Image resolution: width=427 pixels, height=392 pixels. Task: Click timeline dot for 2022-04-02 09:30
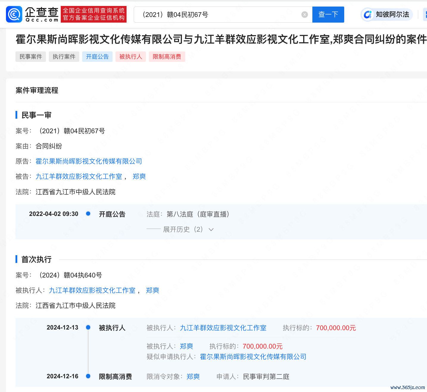pyautogui.click(x=88, y=214)
